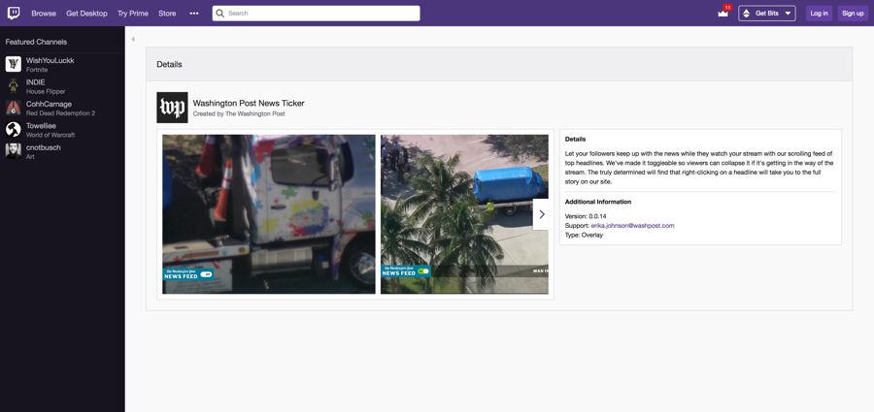Click the 'Version: 0.0.14' text

[587, 216]
